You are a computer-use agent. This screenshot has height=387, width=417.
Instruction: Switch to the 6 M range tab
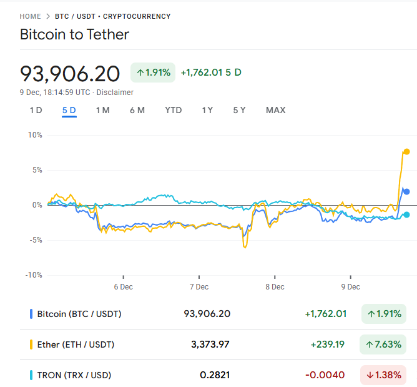pyautogui.click(x=137, y=110)
